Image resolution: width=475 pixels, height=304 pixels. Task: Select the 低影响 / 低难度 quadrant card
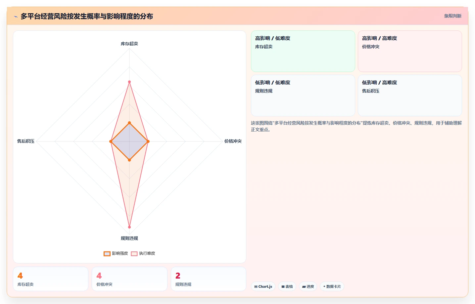pos(303,95)
